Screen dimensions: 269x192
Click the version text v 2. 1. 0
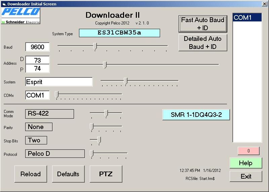coord(142,23)
